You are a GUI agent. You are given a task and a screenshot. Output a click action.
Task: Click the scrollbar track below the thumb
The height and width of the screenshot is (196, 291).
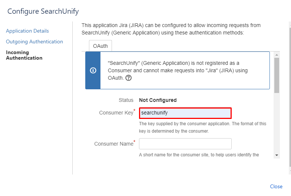[x=277, y=122]
